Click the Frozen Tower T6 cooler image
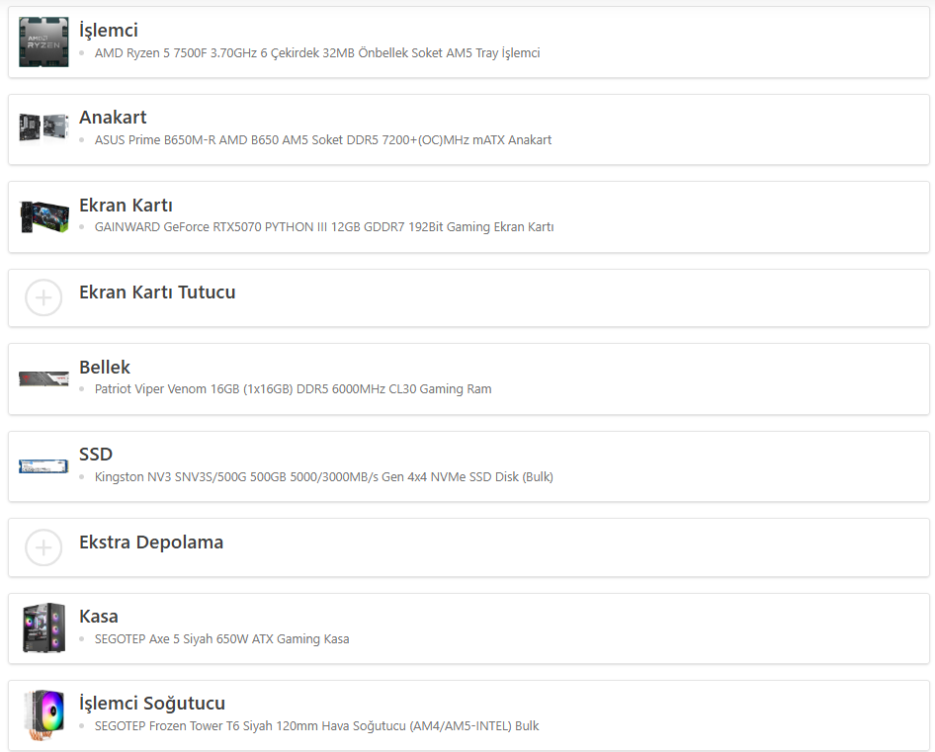Viewport: 935px width, 752px height. pyautogui.click(x=43, y=714)
